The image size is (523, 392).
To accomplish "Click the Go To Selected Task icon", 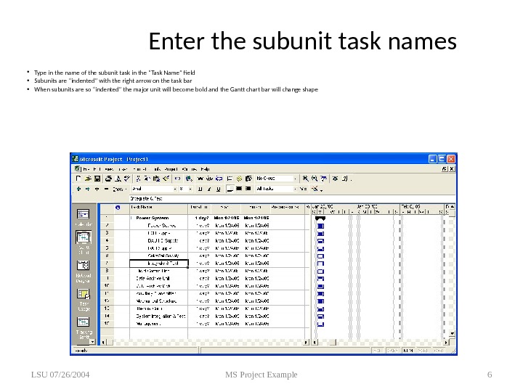I will pyautogui.click(x=323, y=179).
